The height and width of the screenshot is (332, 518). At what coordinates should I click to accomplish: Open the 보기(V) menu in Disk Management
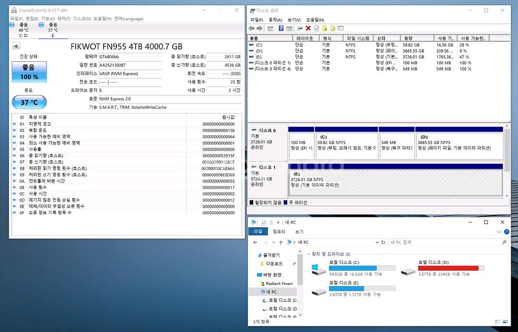click(294, 20)
